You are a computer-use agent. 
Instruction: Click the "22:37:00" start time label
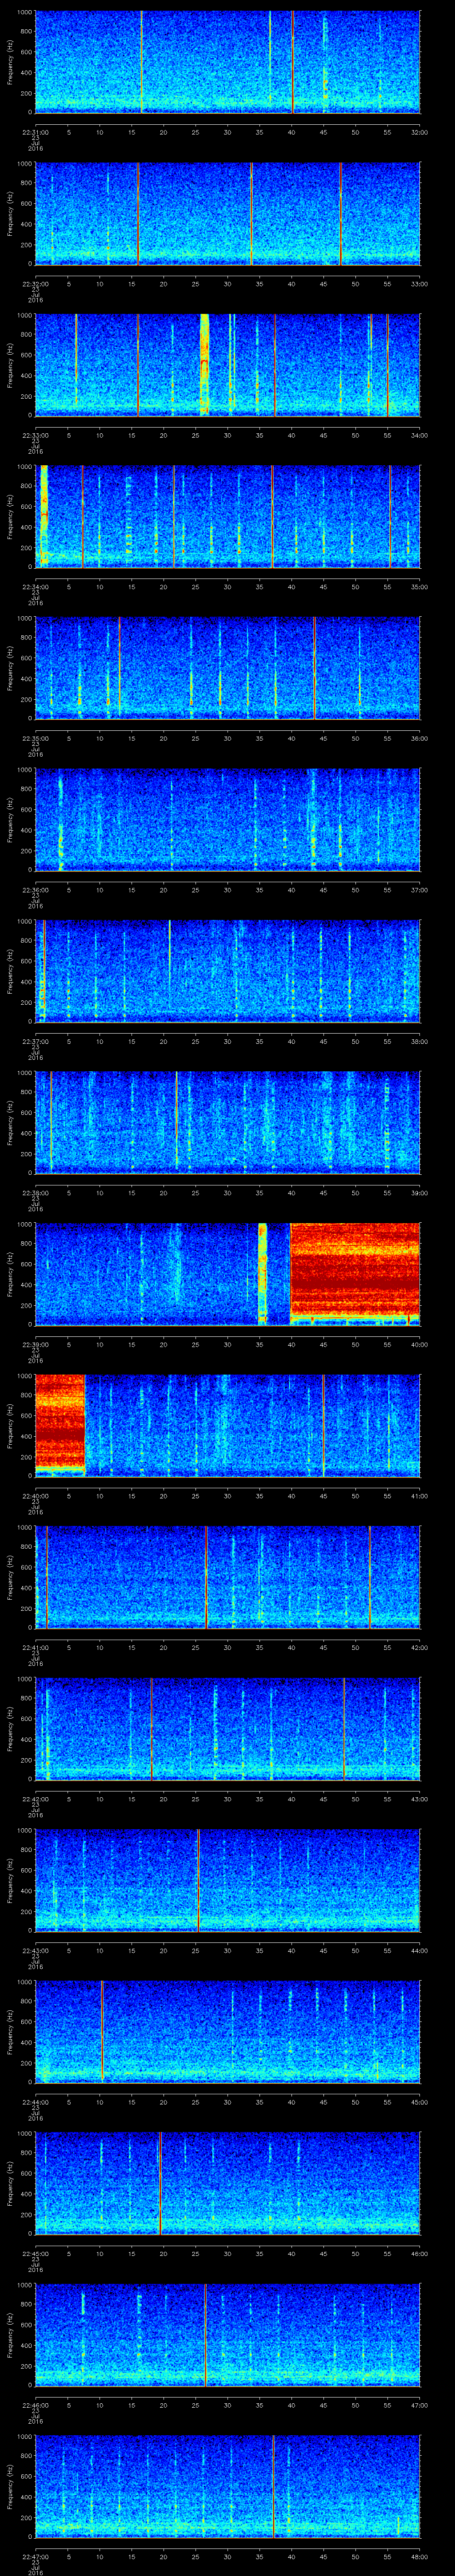click(x=35, y=1041)
